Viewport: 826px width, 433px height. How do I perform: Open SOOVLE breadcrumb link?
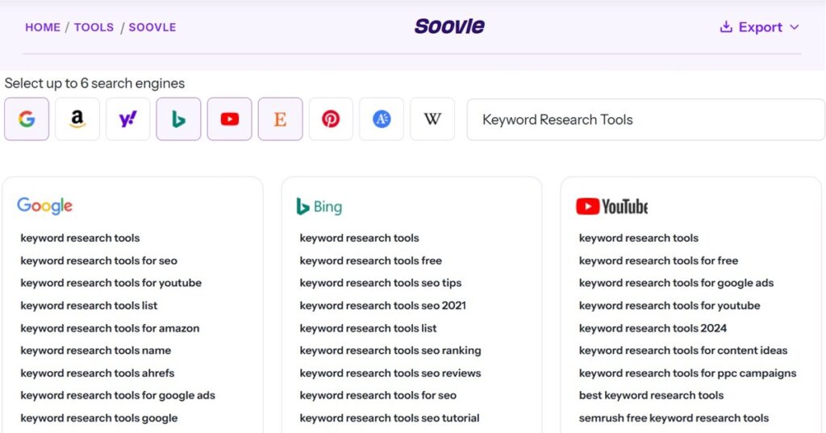coord(152,27)
